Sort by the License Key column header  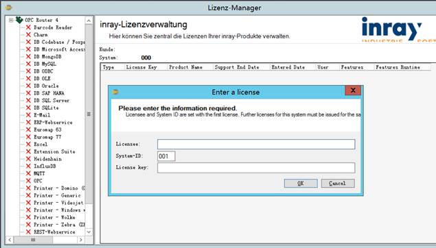click(x=141, y=67)
